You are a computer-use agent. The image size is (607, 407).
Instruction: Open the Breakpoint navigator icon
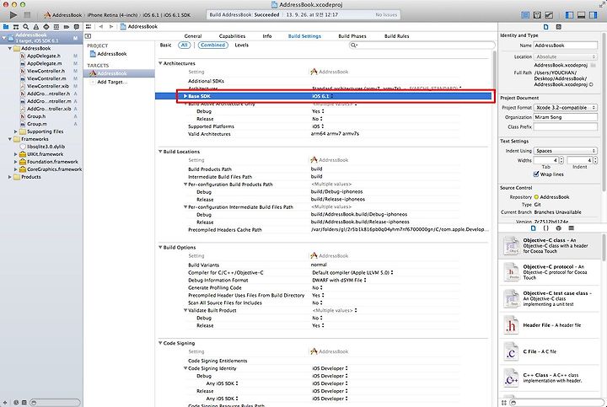(x=67, y=27)
